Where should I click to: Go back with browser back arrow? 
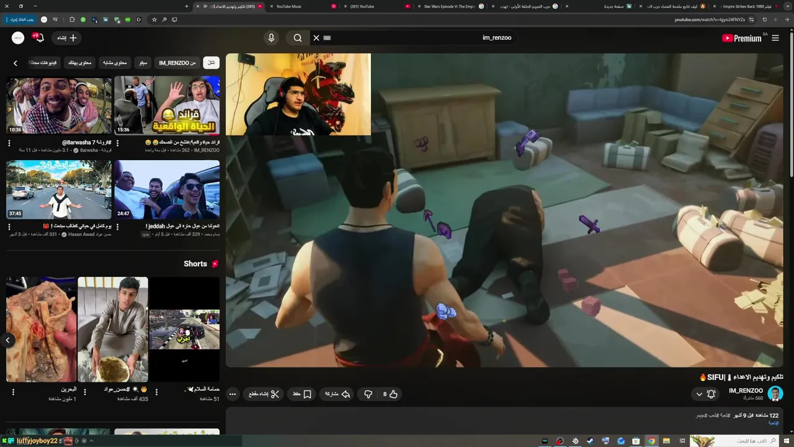[788, 19]
